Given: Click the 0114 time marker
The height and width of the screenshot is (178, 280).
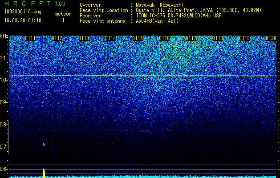Looking at the screenshot, I should click(110, 38).
